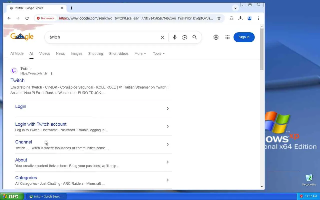320x200 pixels.
Task: Open the Twitch main result title
Action: coord(17,80)
